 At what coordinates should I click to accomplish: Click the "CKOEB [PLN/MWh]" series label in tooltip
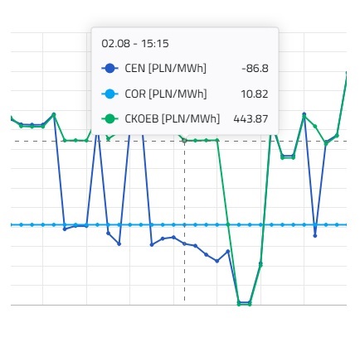[173, 119]
